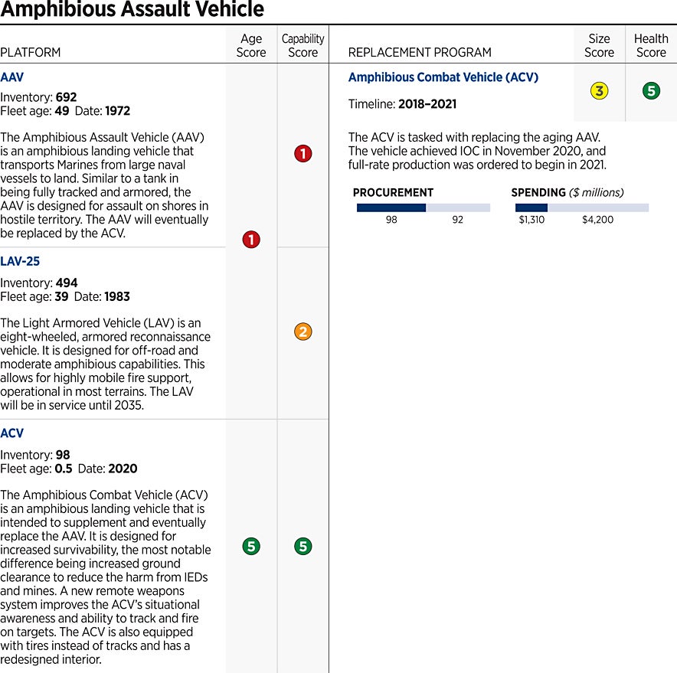Select the green Health Score 5 circle
This screenshot has width=677, height=673.
650,91
